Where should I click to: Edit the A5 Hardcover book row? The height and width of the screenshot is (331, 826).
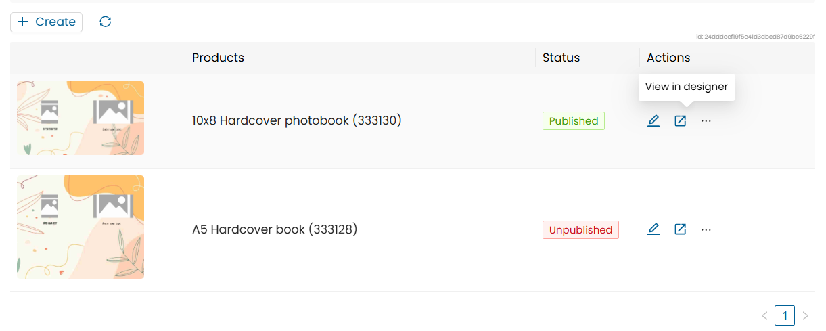pos(653,229)
